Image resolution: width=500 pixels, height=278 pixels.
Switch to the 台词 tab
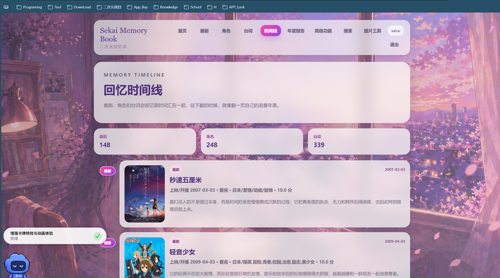tap(248, 31)
